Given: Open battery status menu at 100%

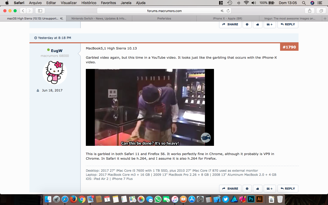Looking at the screenshot, I should 267,3.
